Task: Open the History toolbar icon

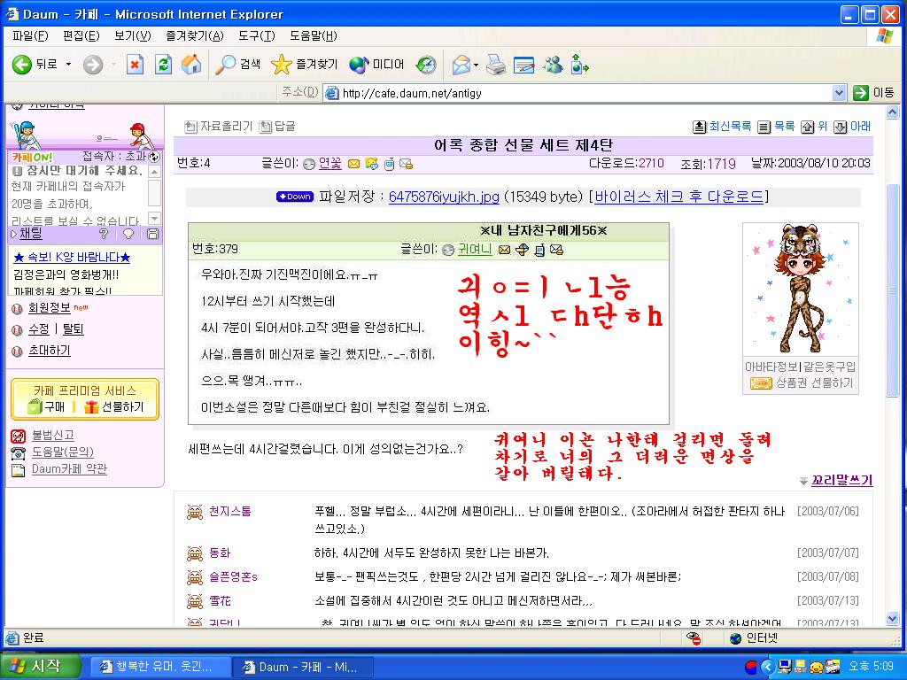Action: pos(426,65)
